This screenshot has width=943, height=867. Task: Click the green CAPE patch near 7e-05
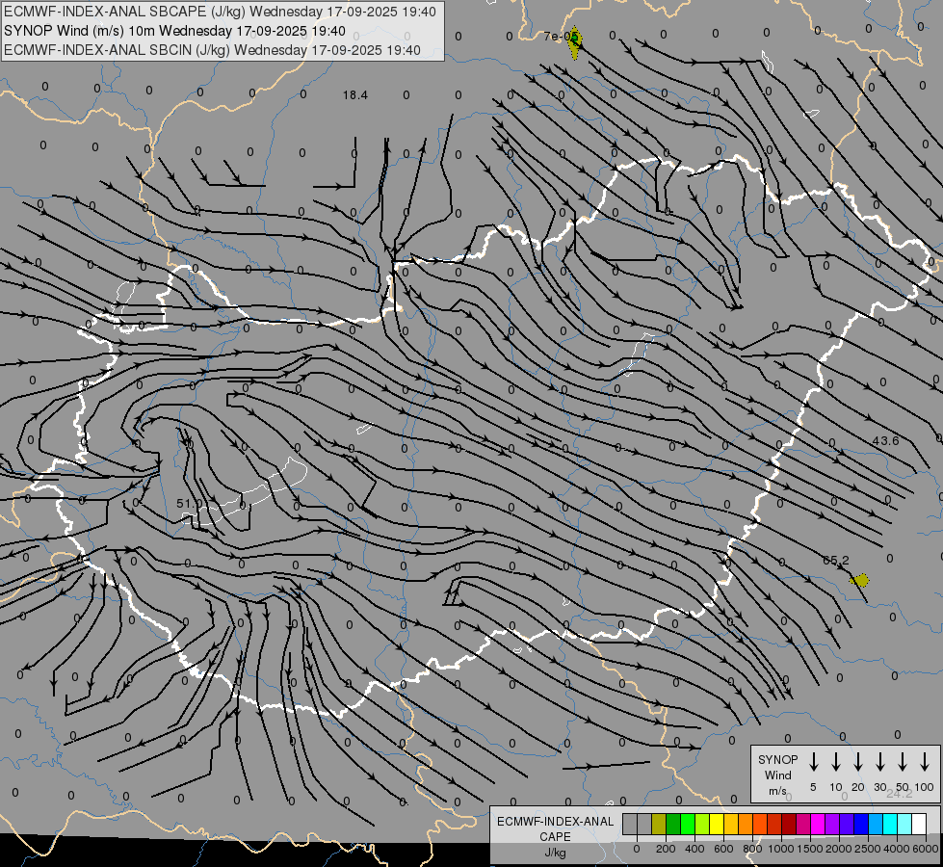coord(575,41)
